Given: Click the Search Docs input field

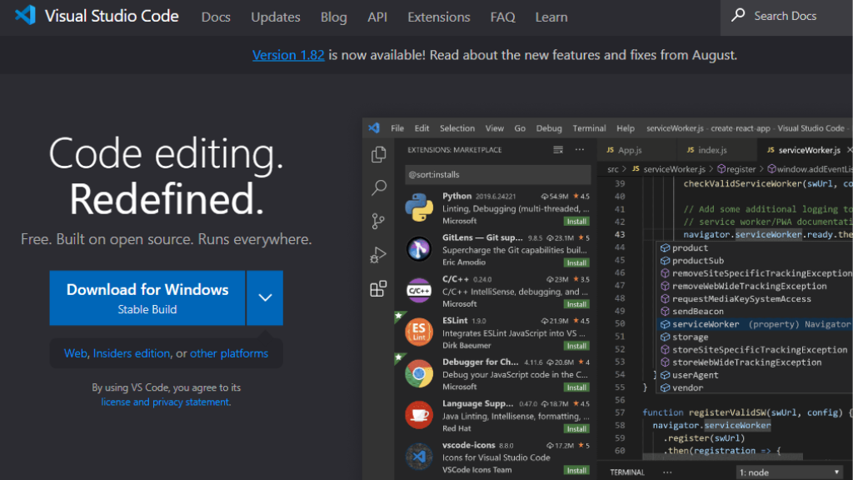Looking at the screenshot, I should (x=786, y=17).
